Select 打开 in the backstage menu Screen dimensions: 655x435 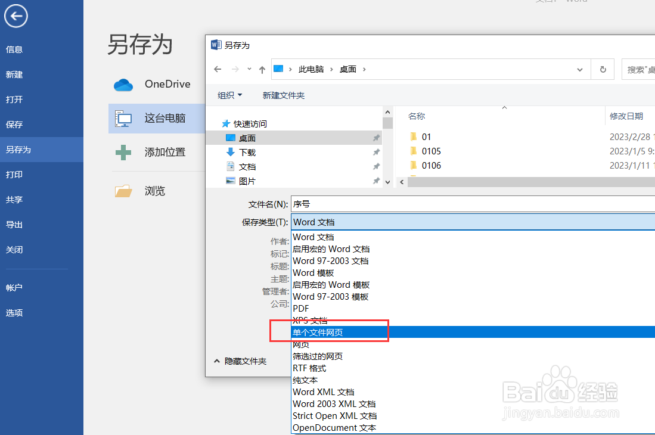click(x=14, y=100)
